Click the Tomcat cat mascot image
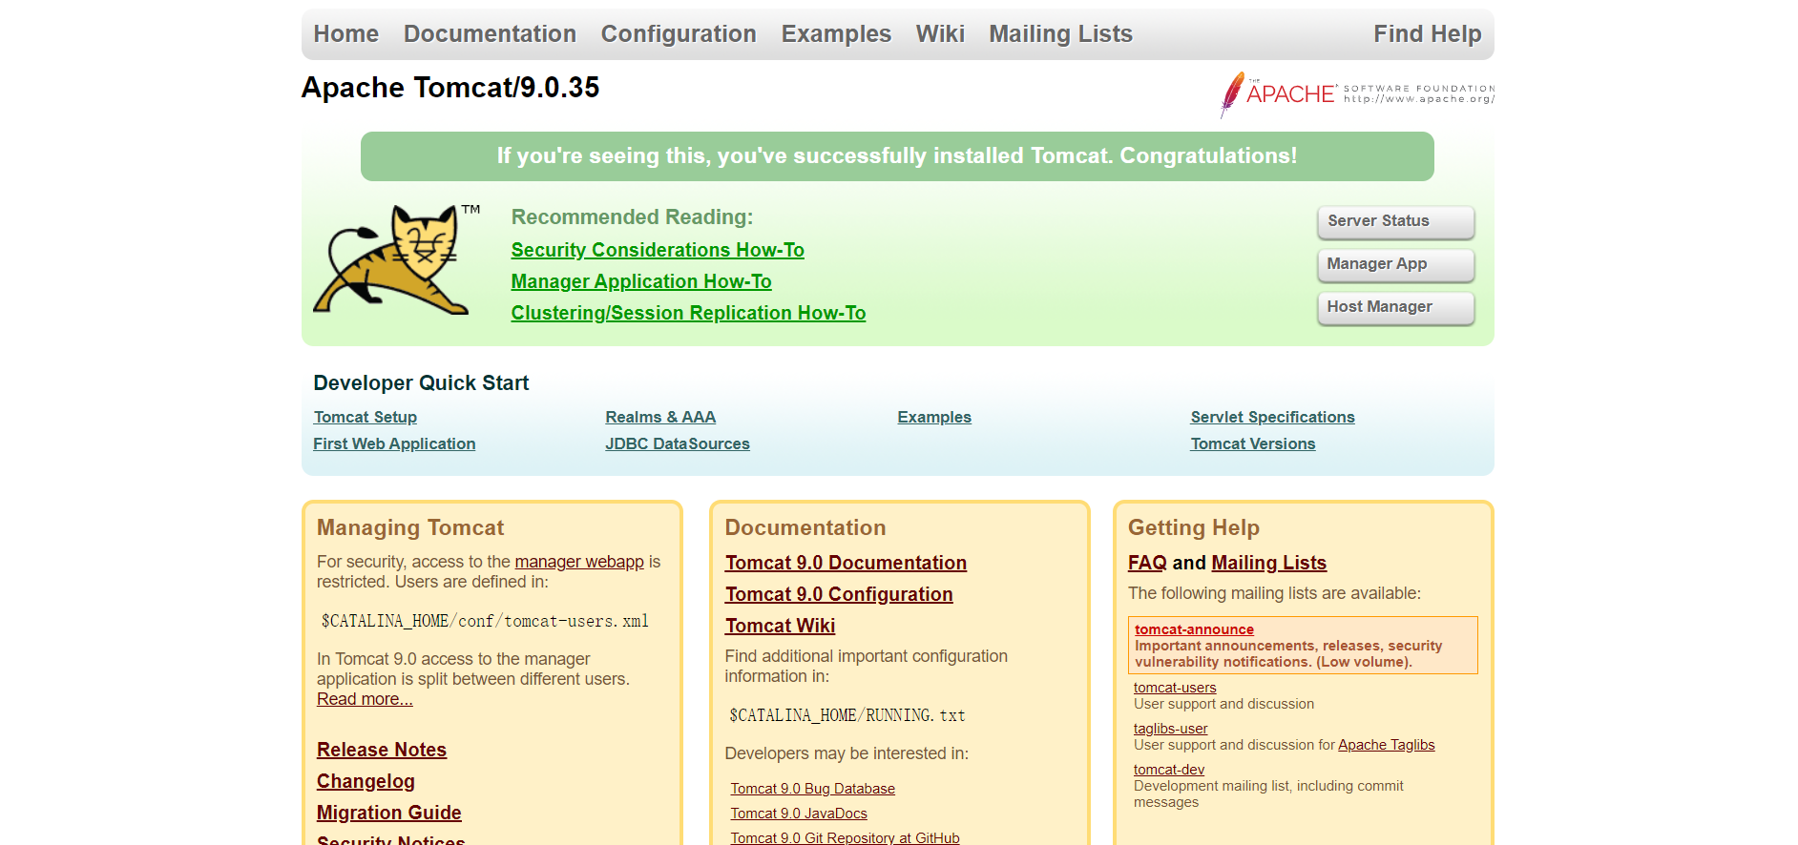The width and height of the screenshot is (1798, 845). point(396,259)
